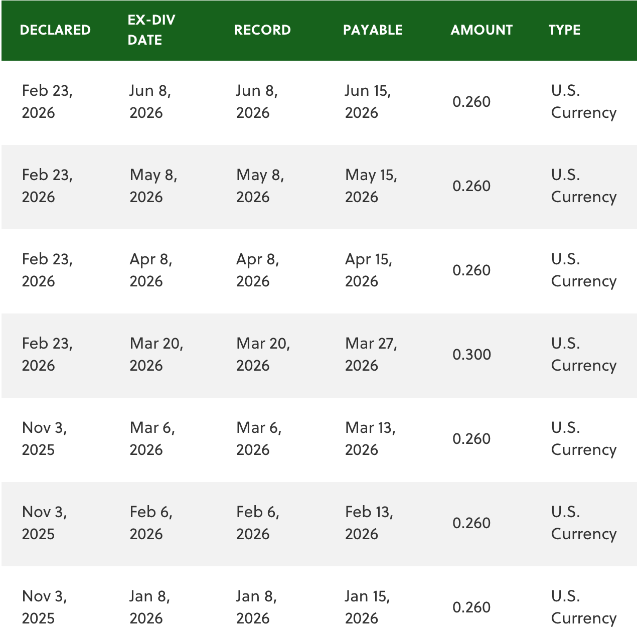Select the Mar 27, 2026 payable date
This screenshot has height=632, width=640.
point(371,355)
